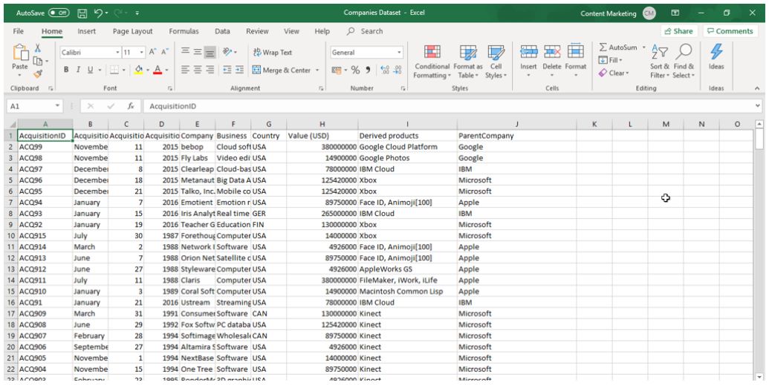Open the Comments pane button

tap(730, 31)
